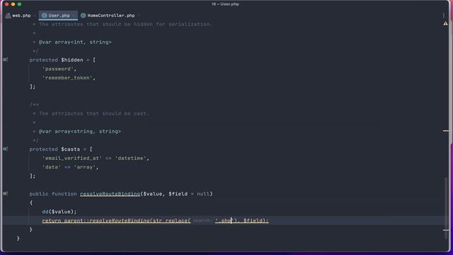
Task: Maximize window using green button
Action: pos(19,4)
